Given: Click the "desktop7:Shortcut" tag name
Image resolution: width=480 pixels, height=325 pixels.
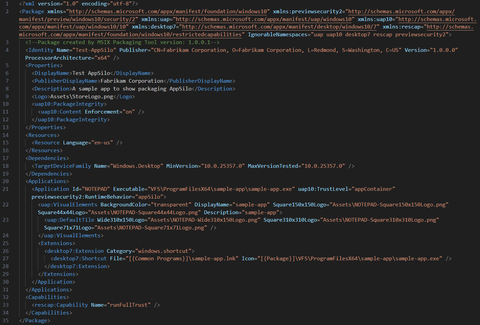Looking at the screenshot, I should [80, 259].
